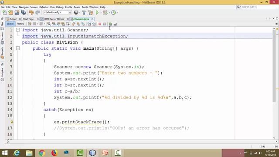279x157 pixels.
Task: Click the Uncomment lines icon
Action: point(115,24)
